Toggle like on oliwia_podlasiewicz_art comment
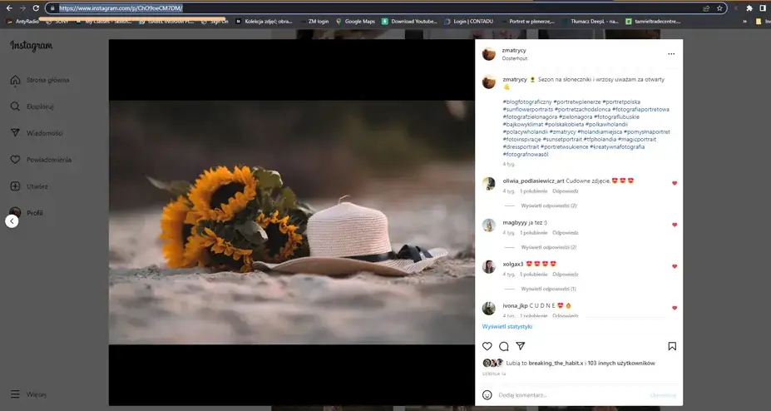The width and height of the screenshot is (771, 411). pyautogui.click(x=675, y=183)
